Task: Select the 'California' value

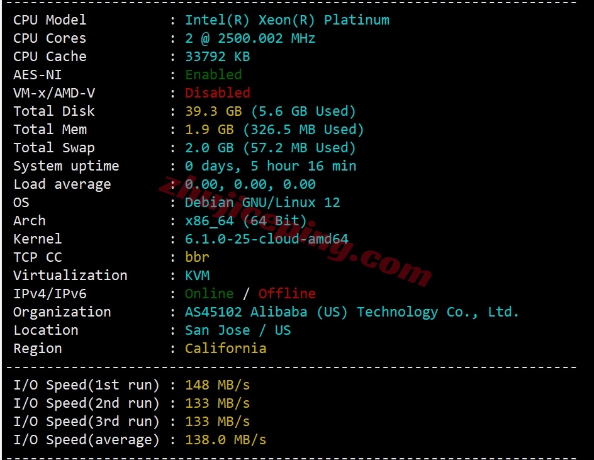Action: pyautogui.click(x=225, y=348)
